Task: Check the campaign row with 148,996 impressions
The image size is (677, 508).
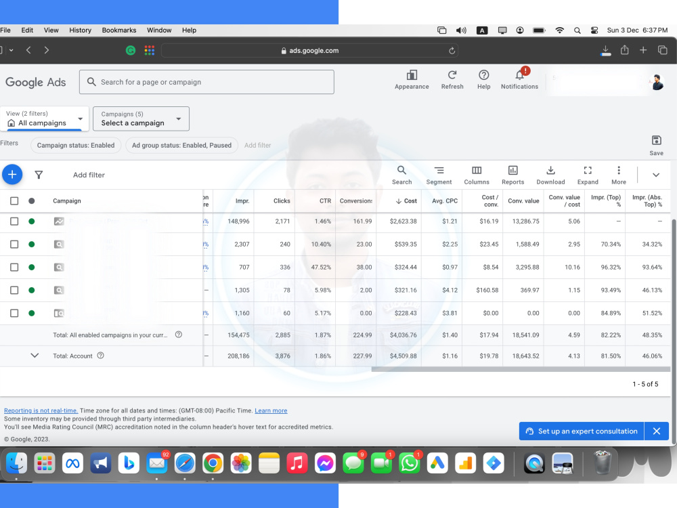Action: pyautogui.click(x=14, y=221)
